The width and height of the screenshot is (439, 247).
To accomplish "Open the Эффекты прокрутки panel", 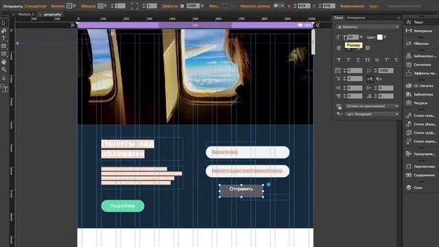I will pyautogui.click(x=421, y=73).
